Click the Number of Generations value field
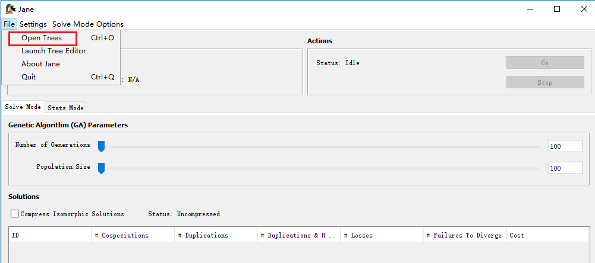Screen dimensions: 595x263 (565, 146)
